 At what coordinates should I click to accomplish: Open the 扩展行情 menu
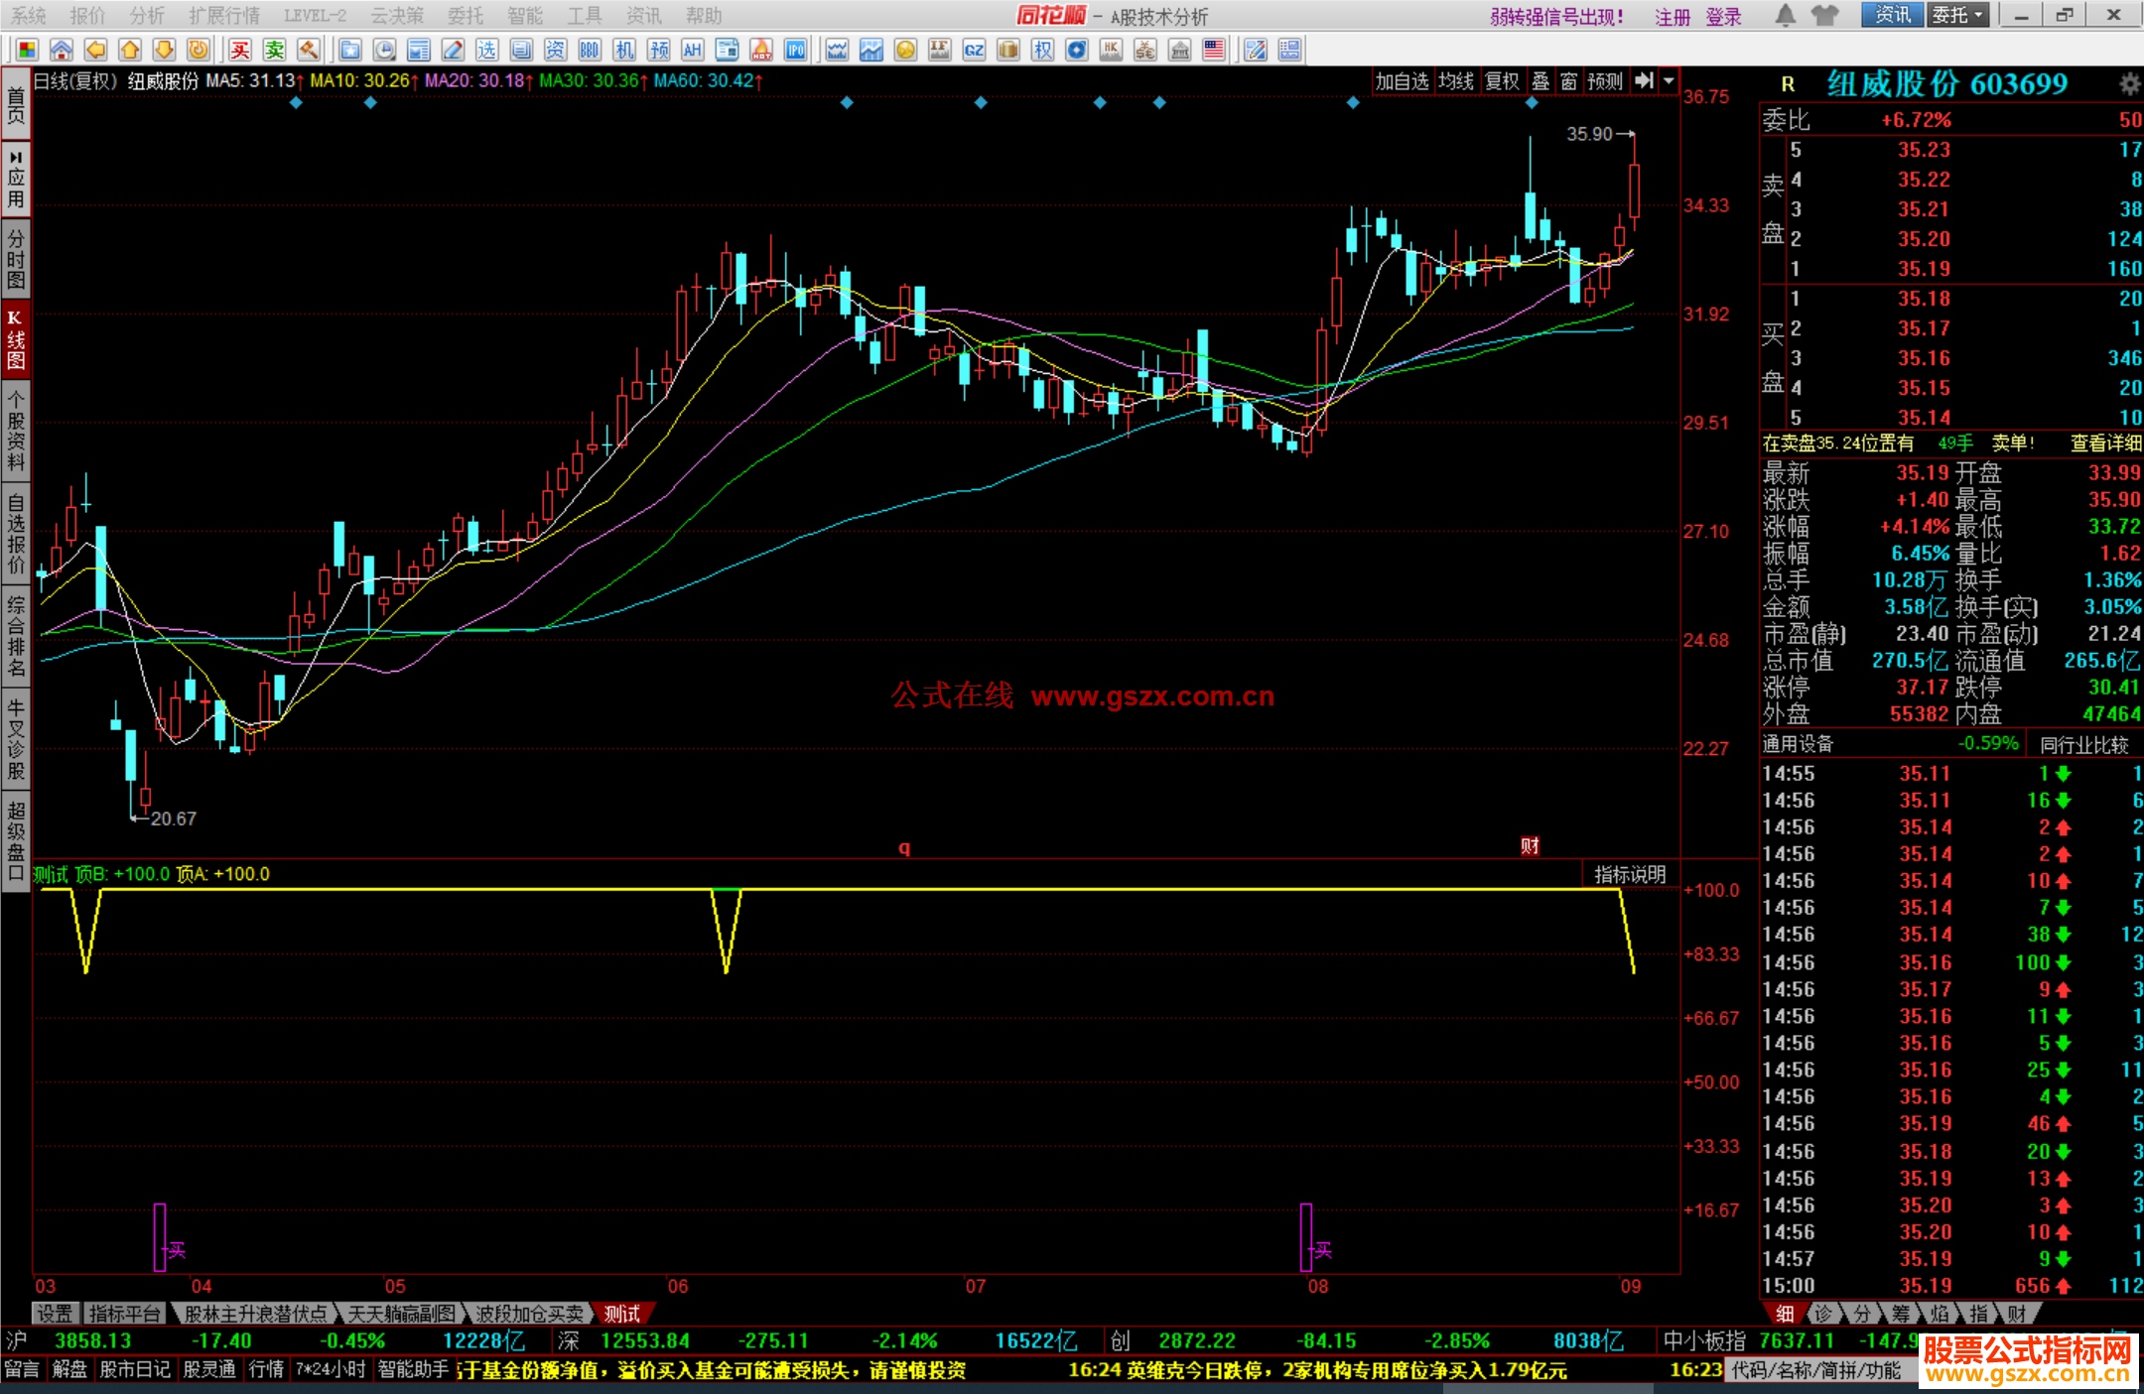coord(224,15)
